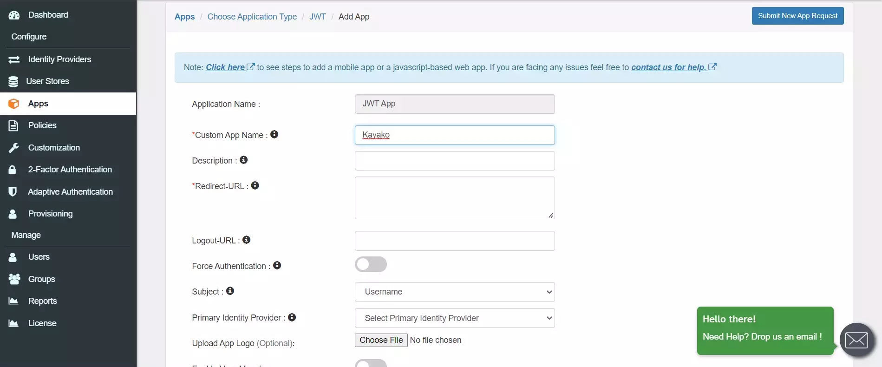Viewport: 882px width, 367px height.
Task: Toggle the Force Authentication switch
Action: (x=371, y=264)
